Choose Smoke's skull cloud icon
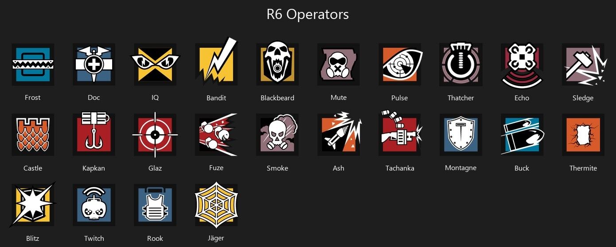Screen dimensions: 616x247 tap(277, 134)
